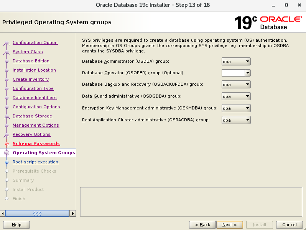Go to Schema Passwords step
Viewport: 306px width, 230px height.
click(x=36, y=144)
